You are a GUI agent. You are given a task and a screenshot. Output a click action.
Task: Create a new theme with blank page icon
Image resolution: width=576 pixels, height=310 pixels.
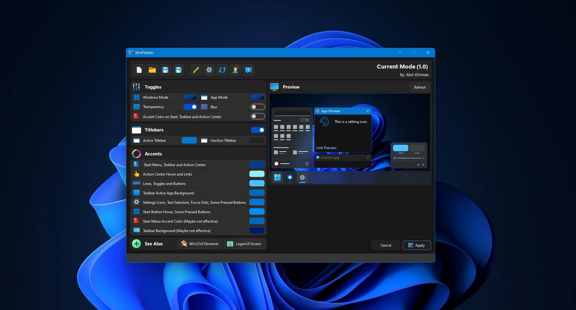(x=139, y=70)
